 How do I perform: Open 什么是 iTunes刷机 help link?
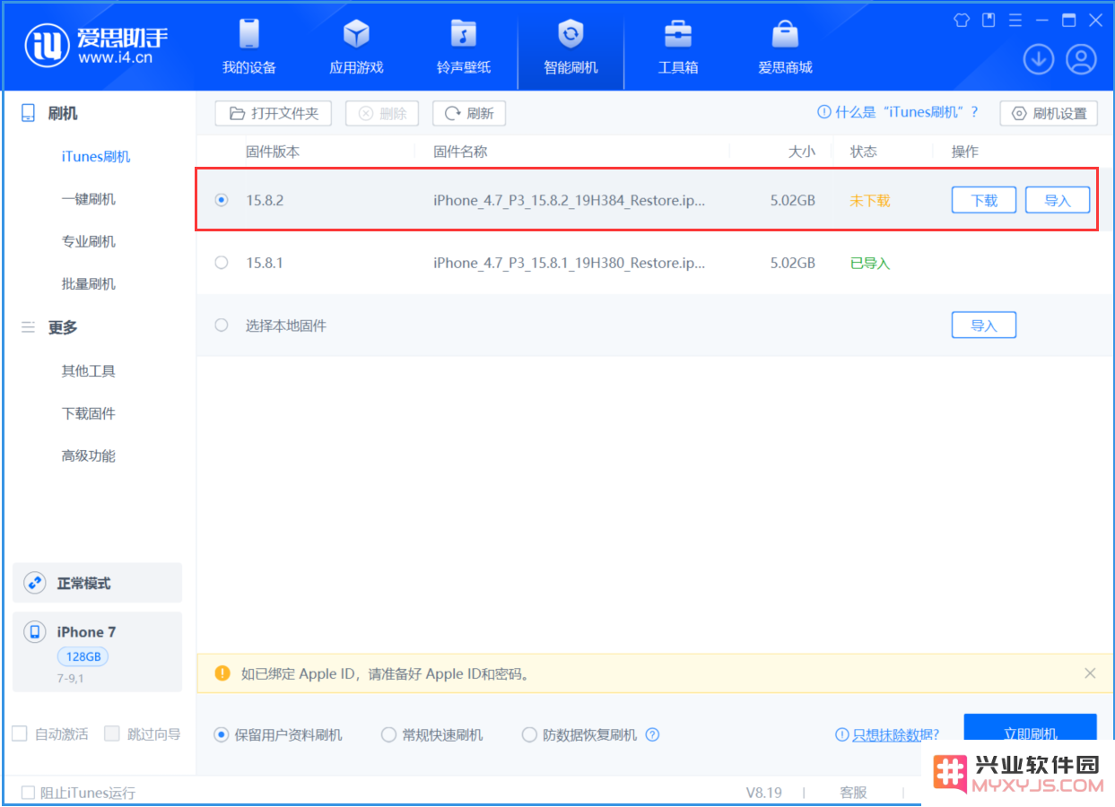point(898,113)
